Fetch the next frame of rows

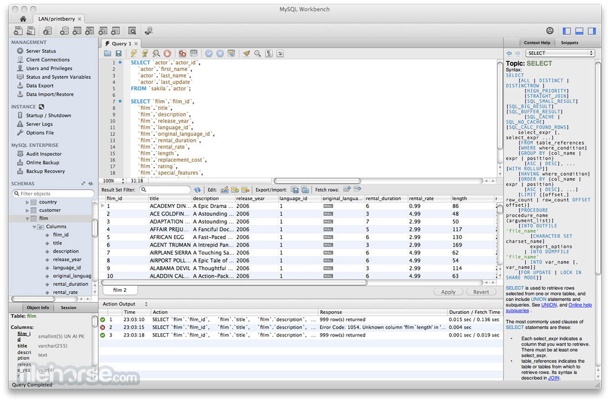pyautogui.click(x=347, y=189)
